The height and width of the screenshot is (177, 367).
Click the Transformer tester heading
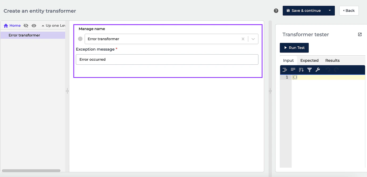click(x=306, y=34)
